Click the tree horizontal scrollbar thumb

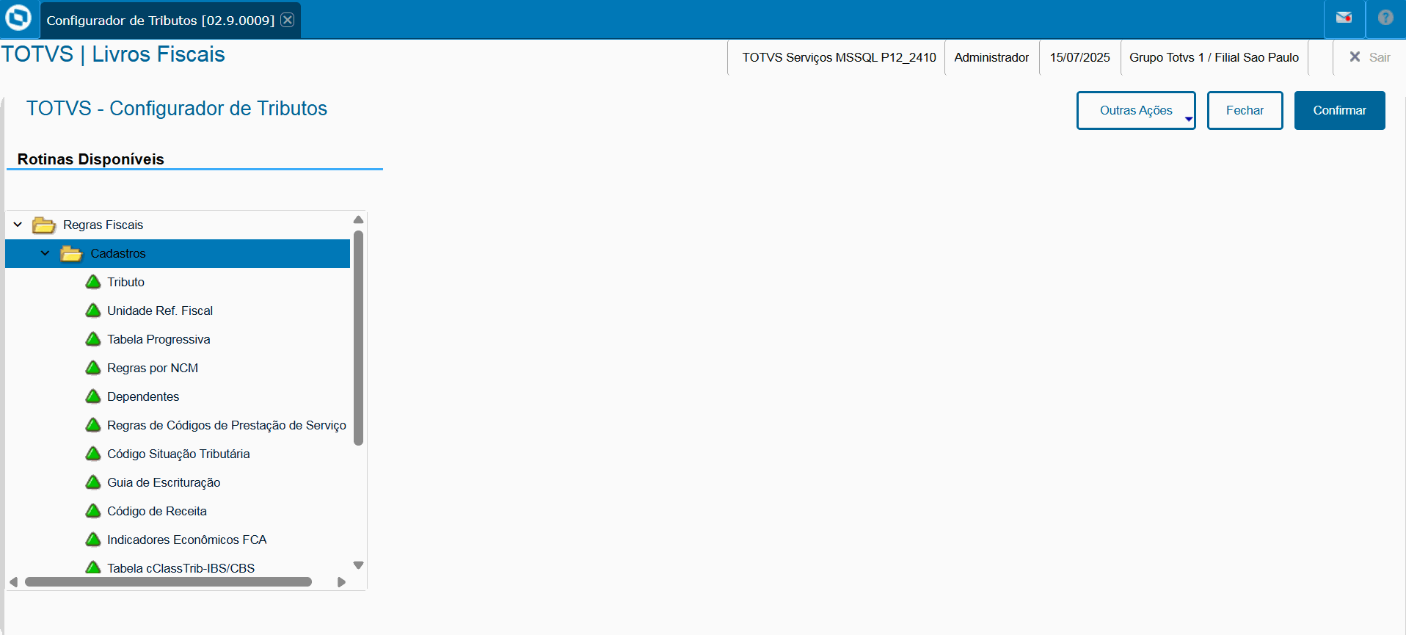pyautogui.click(x=168, y=582)
